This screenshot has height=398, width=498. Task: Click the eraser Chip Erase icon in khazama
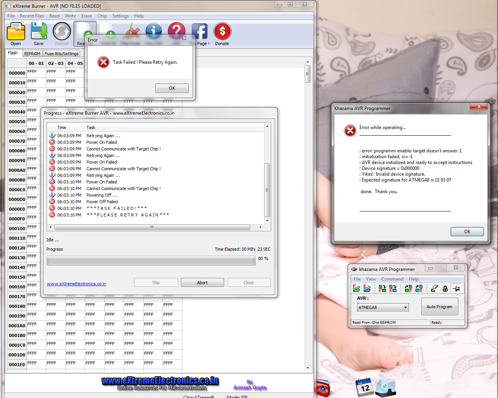point(435,288)
